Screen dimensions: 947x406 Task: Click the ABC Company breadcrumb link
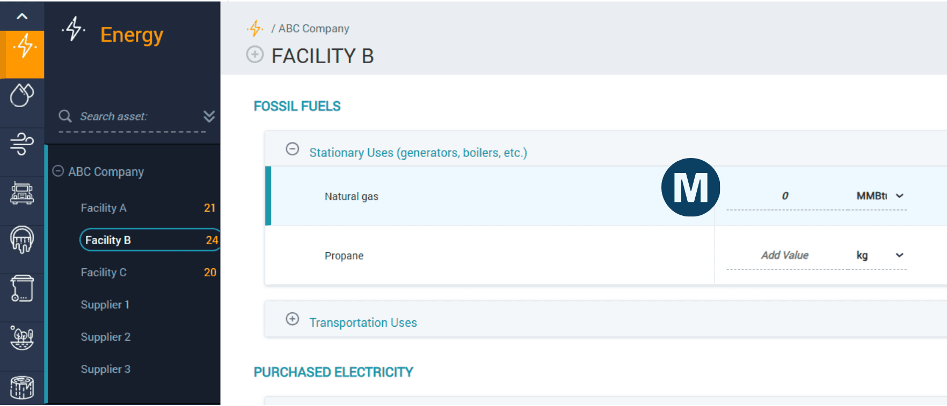pyautogui.click(x=314, y=29)
